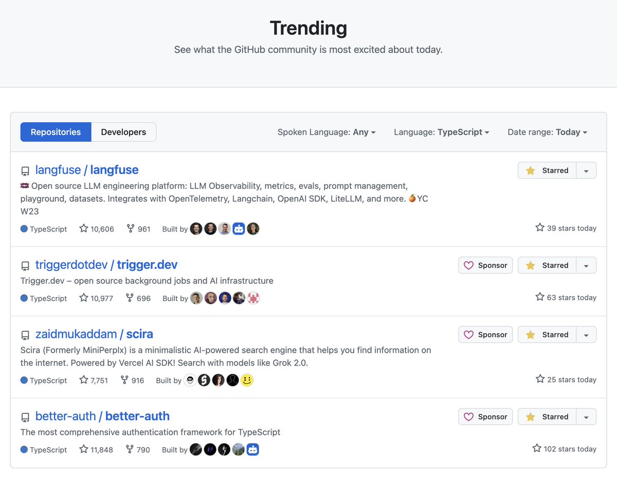The height and width of the screenshot is (478, 617).
Task: Unstar the scira repository
Action: pos(547,335)
